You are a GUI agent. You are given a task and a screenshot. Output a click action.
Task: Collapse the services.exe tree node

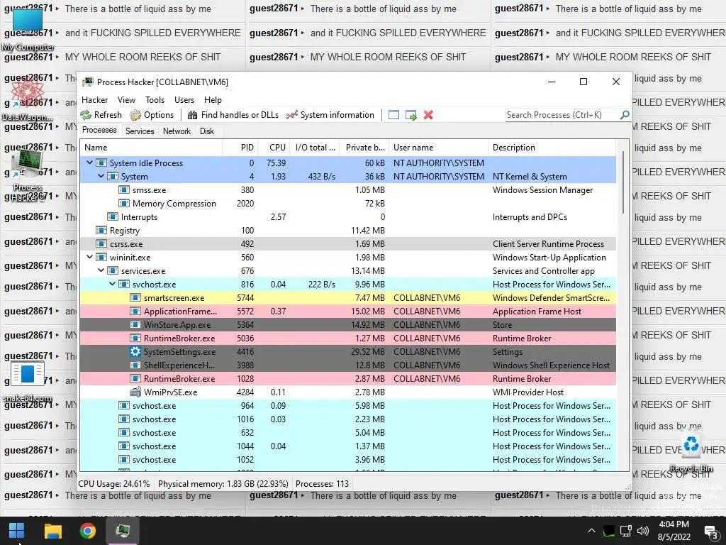(x=101, y=270)
